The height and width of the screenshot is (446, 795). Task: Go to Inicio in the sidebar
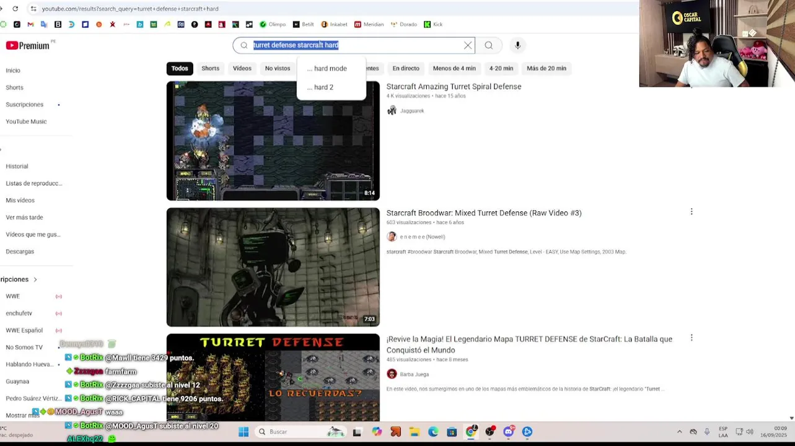(13, 71)
